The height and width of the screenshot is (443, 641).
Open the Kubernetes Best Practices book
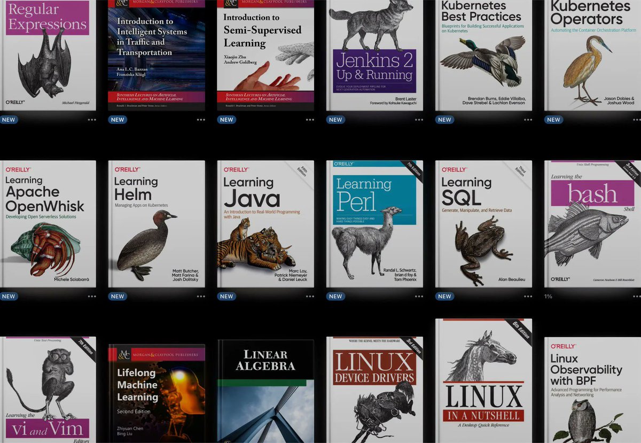(x=483, y=55)
